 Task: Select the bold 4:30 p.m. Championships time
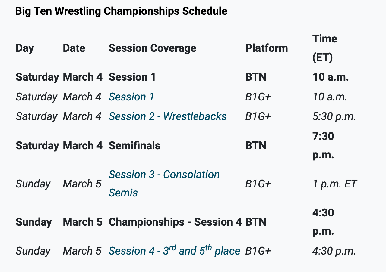click(323, 222)
